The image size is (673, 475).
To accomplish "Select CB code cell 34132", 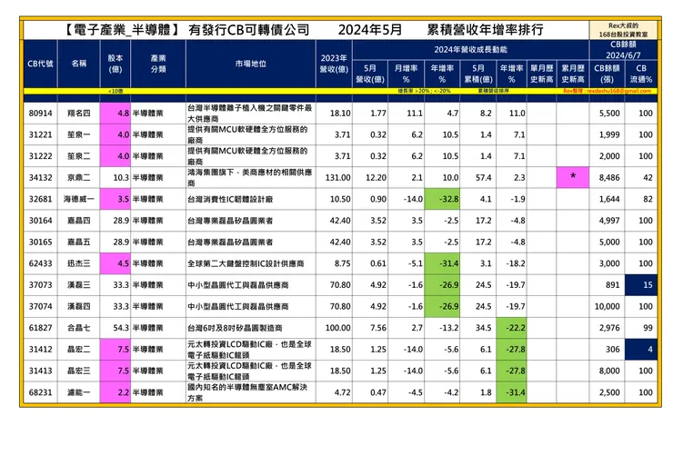I will [40, 177].
